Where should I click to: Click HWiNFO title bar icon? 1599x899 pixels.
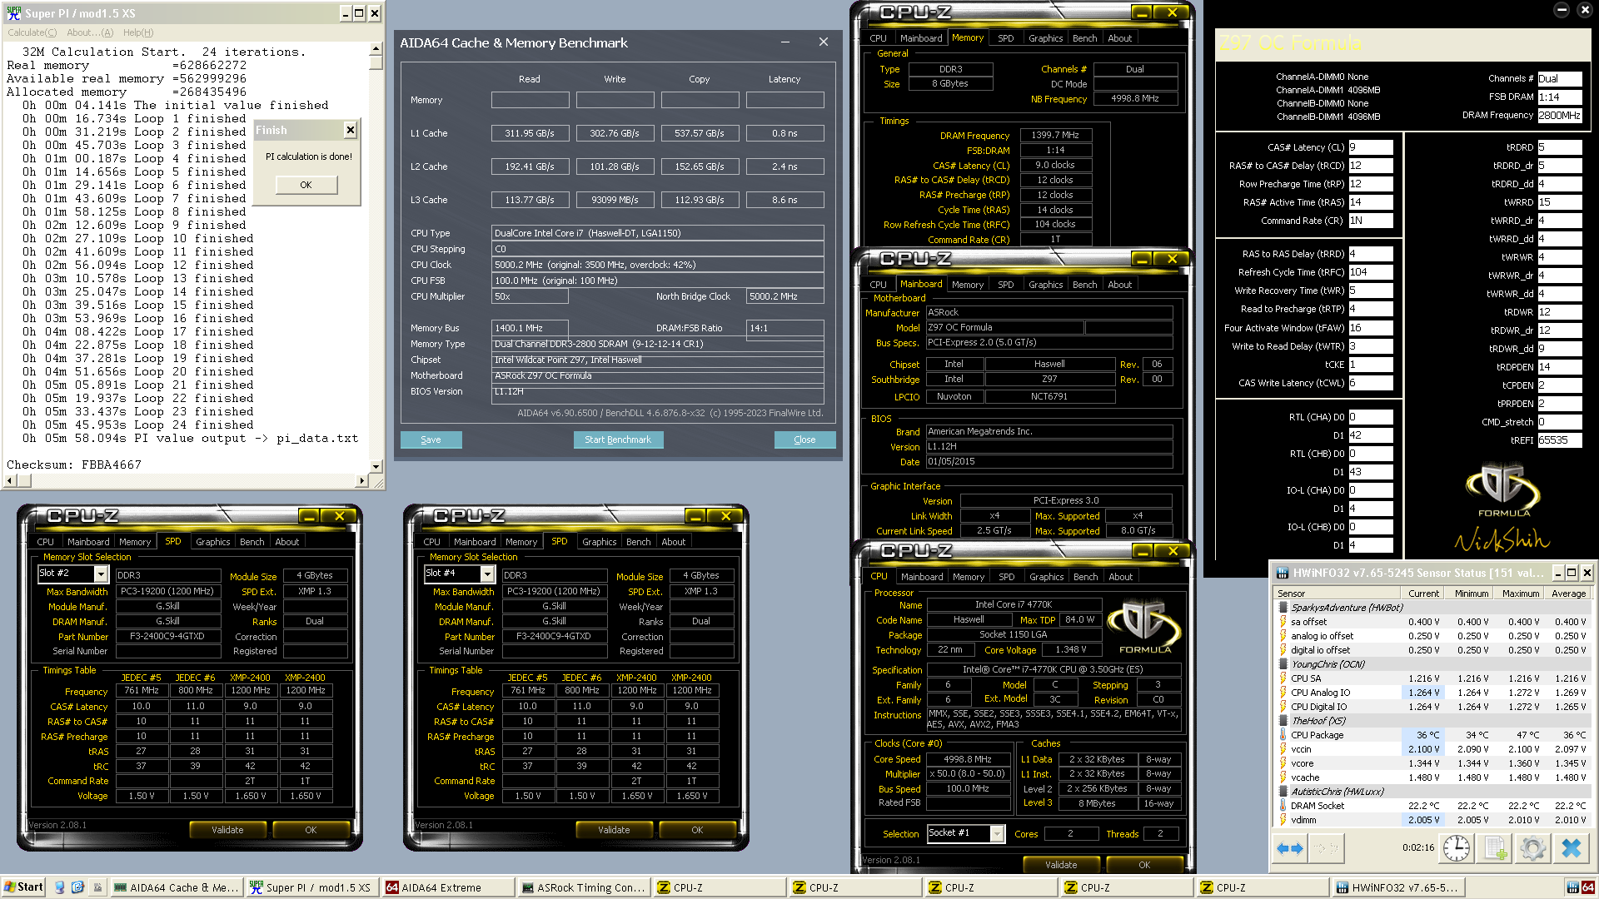pos(1283,573)
